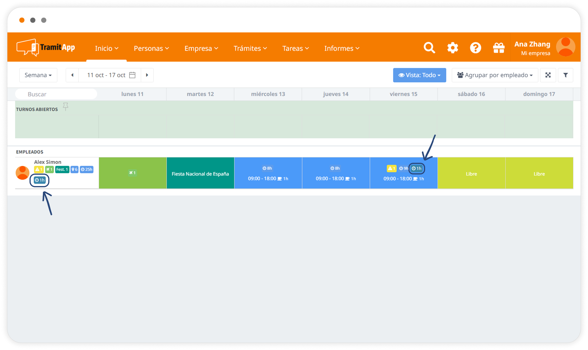Expand the Vista: Todo dropdown
Screen dimensions: 588x350
pyautogui.click(x=419, y=75)
